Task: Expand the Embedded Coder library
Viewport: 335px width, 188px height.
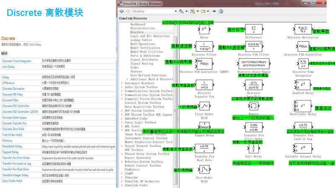Action: click(x=122, y=119)
